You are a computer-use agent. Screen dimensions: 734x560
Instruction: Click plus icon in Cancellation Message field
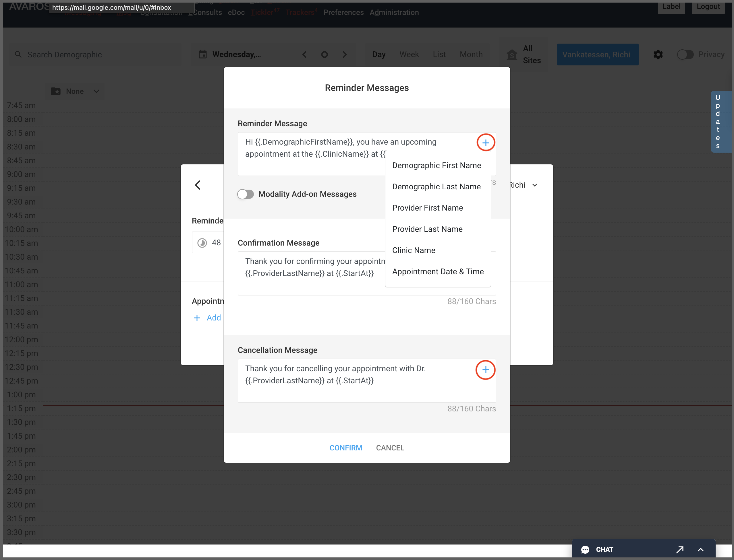pyautogui.click(x=485, y=370)
